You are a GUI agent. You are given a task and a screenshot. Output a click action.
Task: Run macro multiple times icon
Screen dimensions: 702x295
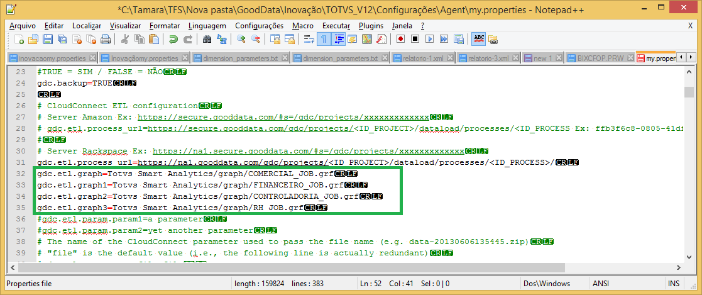click(x=444, y=39)
